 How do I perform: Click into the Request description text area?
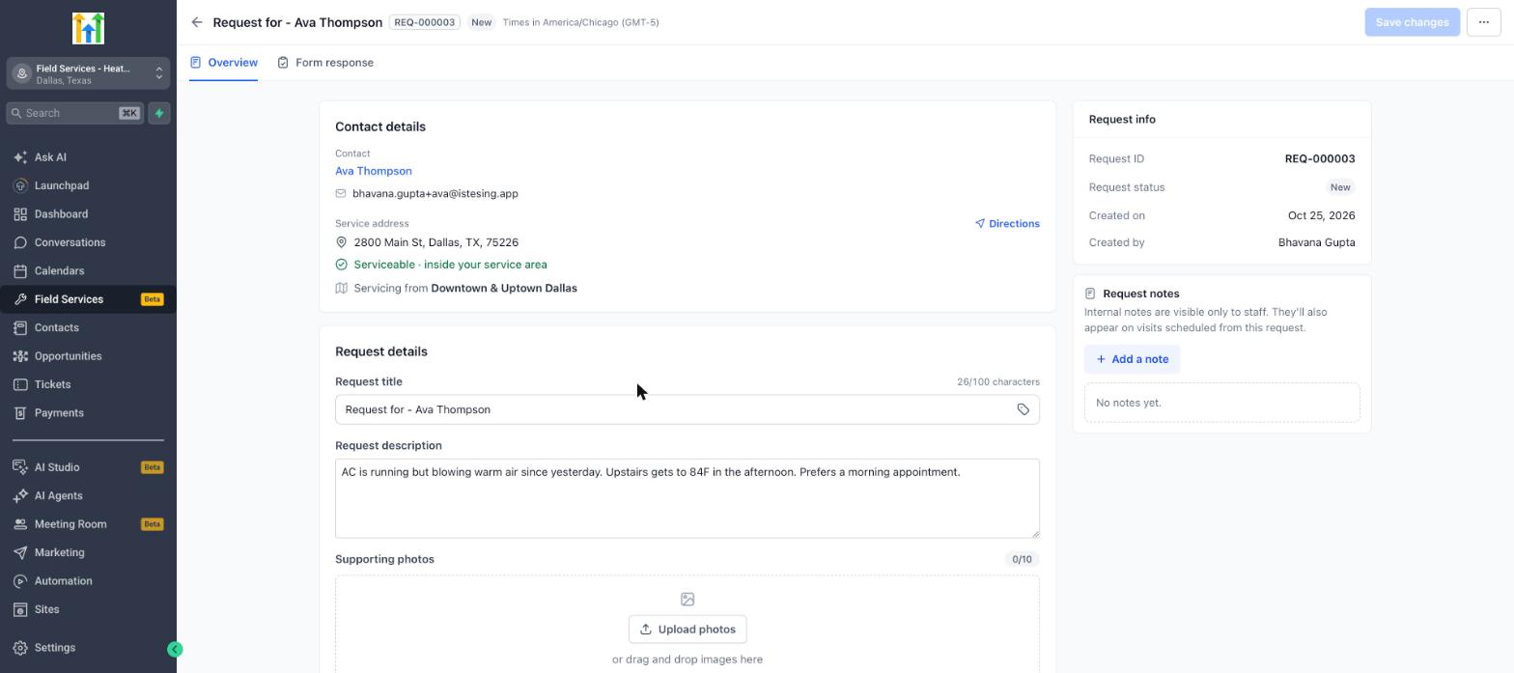[687, 498]
